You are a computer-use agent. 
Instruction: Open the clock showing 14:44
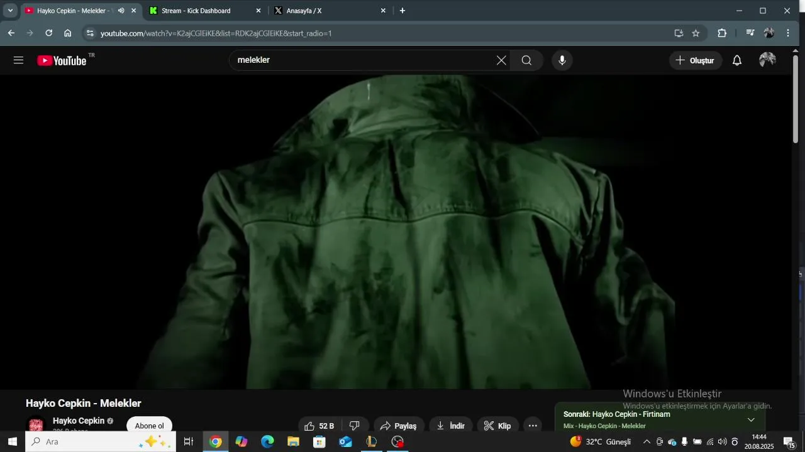click(x=759, y=442)
